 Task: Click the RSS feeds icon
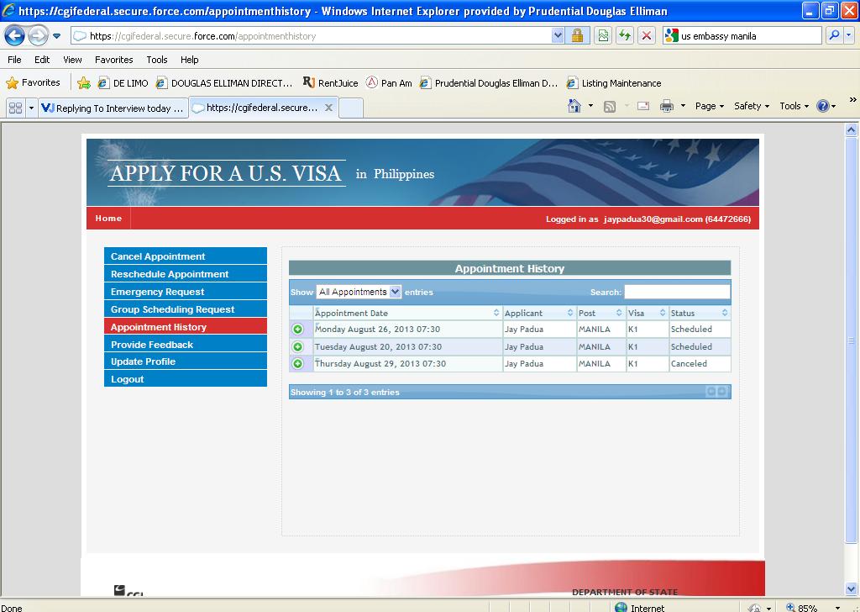coord(610,107)
